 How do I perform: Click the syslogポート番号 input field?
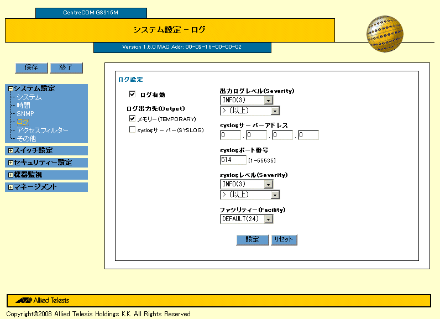pos(233,160)
